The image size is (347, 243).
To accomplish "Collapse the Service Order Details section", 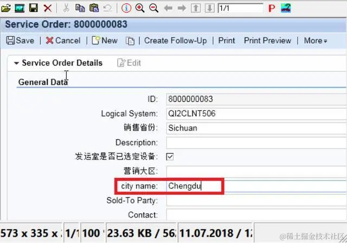I will point(16,63).
